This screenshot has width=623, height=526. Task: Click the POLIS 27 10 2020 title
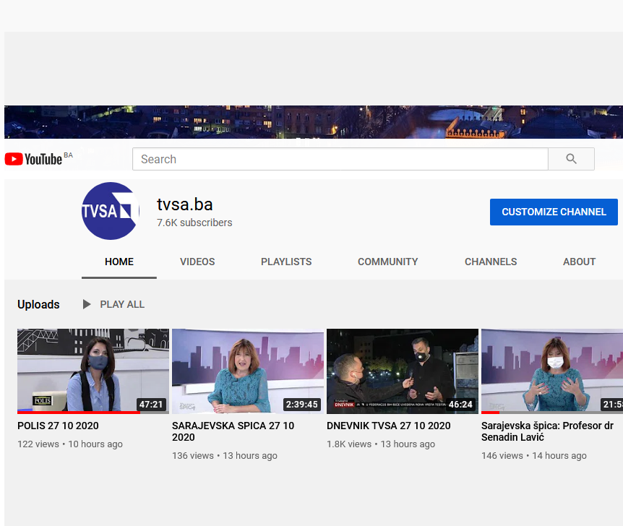[x=58, y=426]
